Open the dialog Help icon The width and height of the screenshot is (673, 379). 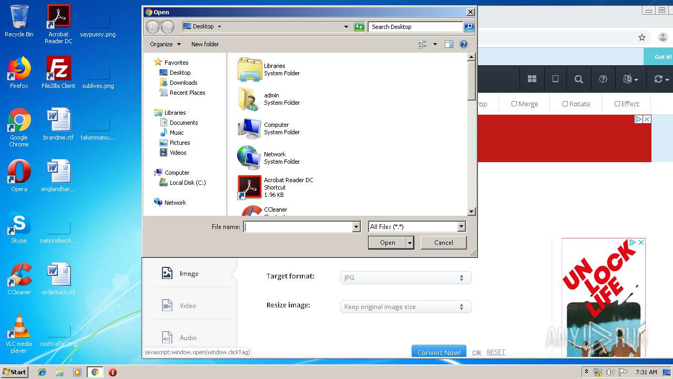(464, 44)
